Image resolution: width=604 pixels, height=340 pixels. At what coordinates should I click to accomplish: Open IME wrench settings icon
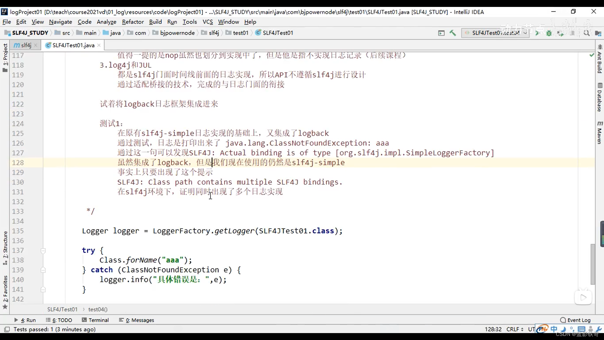599,329
